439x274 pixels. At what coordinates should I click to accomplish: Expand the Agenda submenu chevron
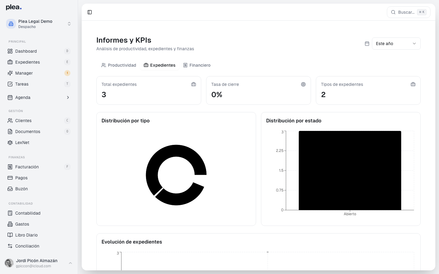point(68,97)
